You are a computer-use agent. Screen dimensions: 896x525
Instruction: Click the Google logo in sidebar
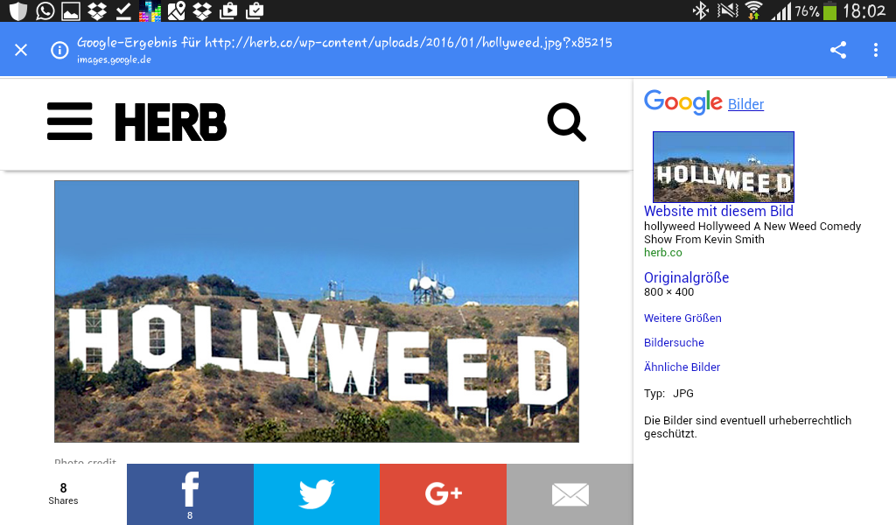(682, 102)
